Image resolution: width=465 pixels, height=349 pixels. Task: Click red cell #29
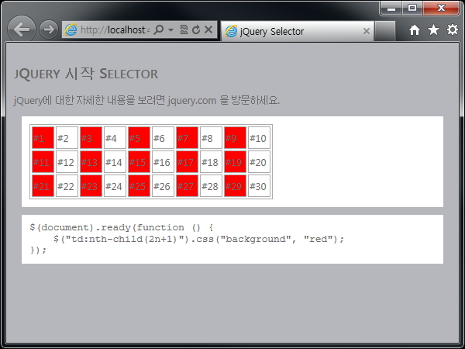[235, 186]
